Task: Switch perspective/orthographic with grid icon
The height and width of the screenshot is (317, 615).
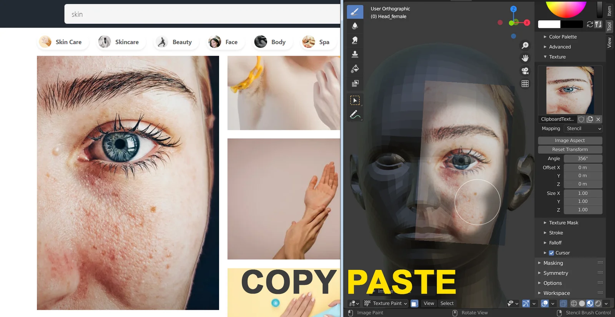Action: click(525, 84)
